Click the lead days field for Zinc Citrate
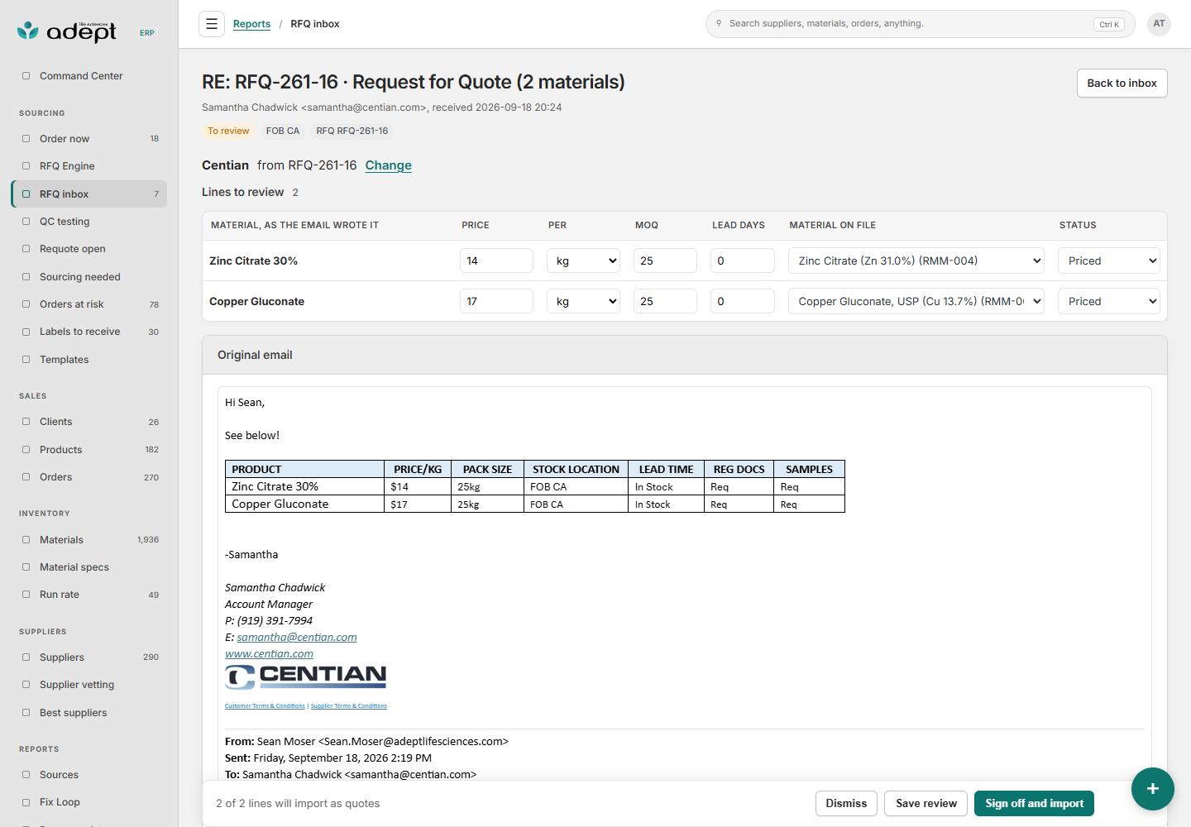This screenshot has width=1191, height=827. click(743, 261)
